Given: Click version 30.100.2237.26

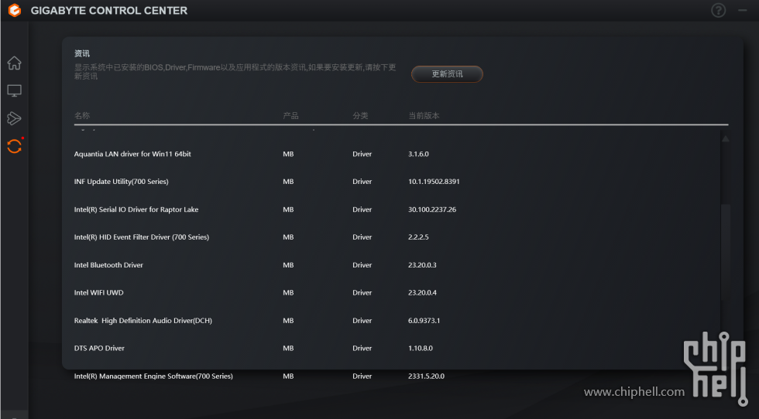Looking at the screenshot, I should click(432, 209).
